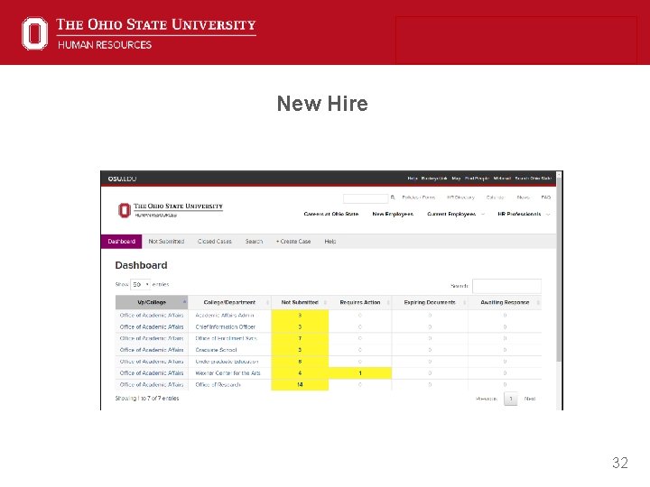This screenshot has height=487, width=650.
Task: Sort by the Not Submitted column
Action: point(300,303)
